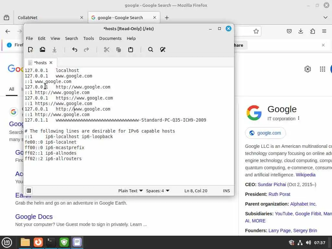Toggle the INS insert mode indicator
332x249 pixels.
(x=226, y=191)
